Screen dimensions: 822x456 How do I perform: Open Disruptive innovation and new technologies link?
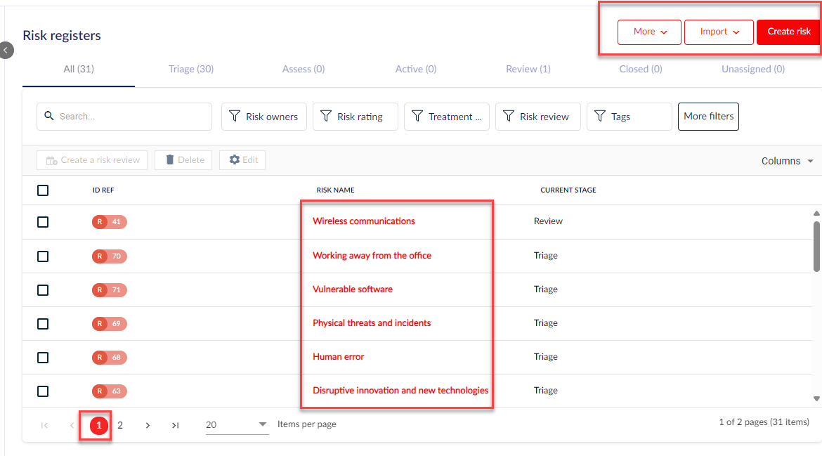pos(400,391)
